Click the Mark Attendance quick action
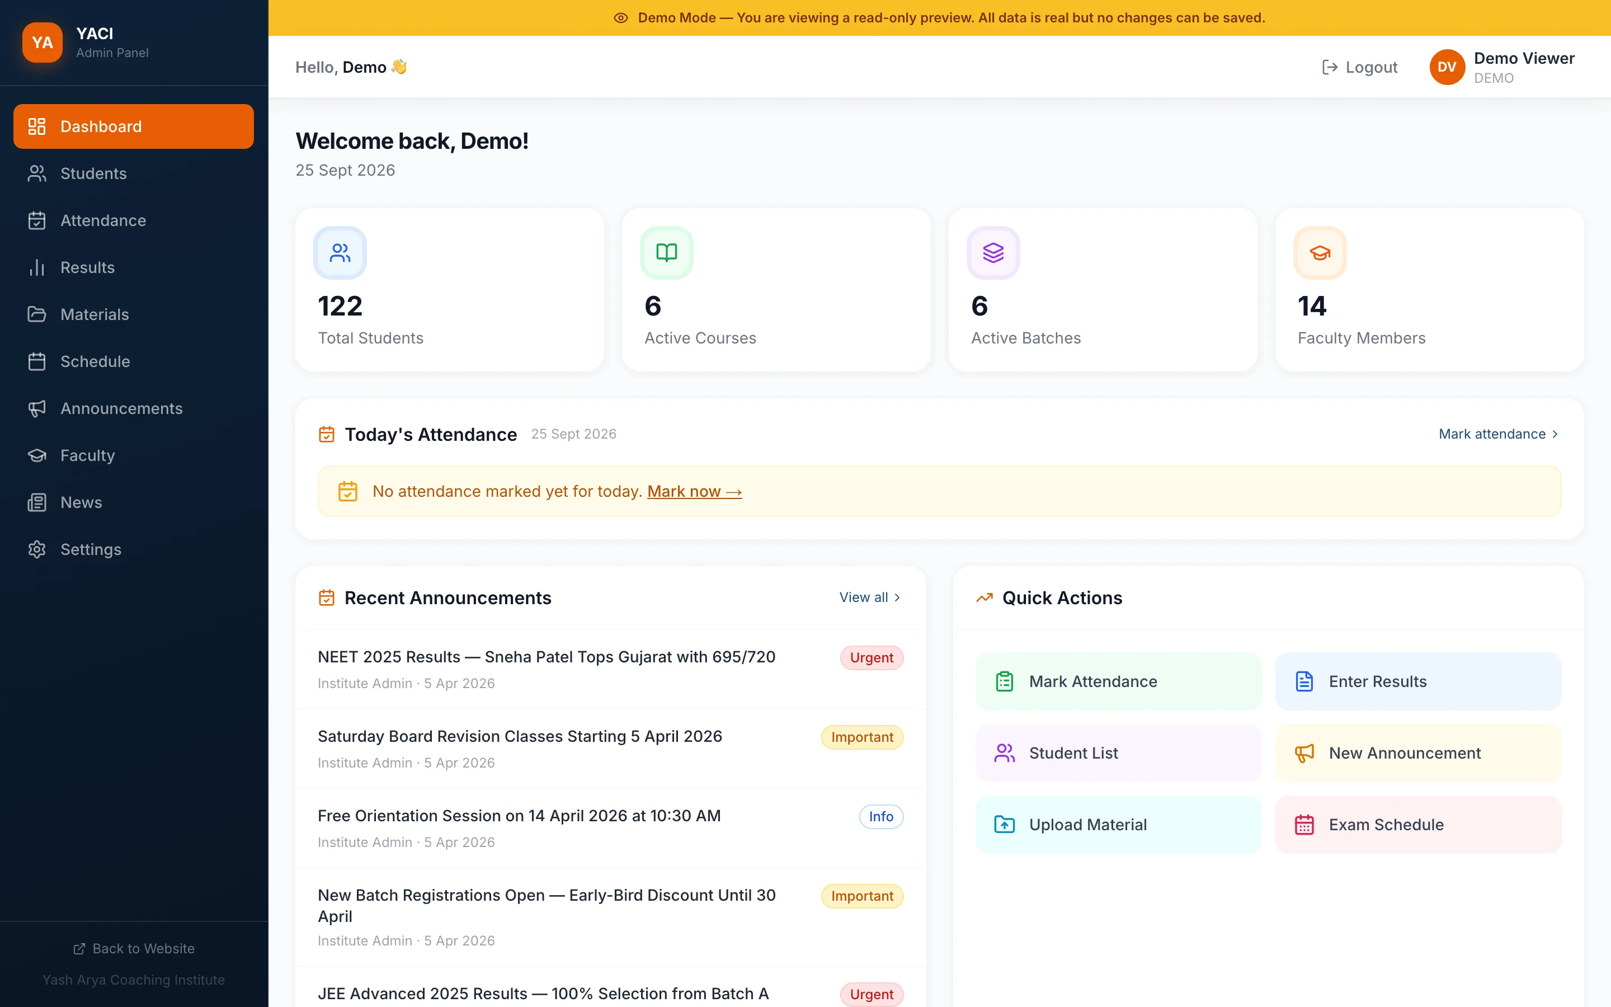Image resolution: width=1611 pixels, height=1007 pixels. [x=1118, y=681]
